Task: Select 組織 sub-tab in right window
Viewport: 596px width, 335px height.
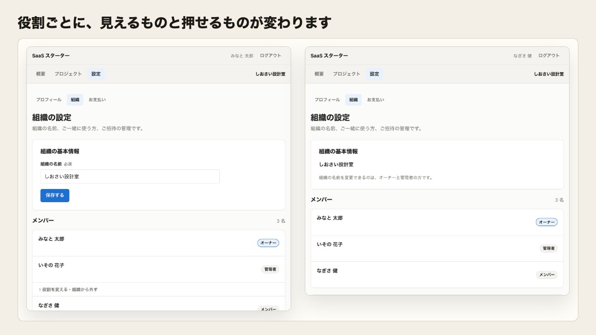Action: click(x=353, y=100)
